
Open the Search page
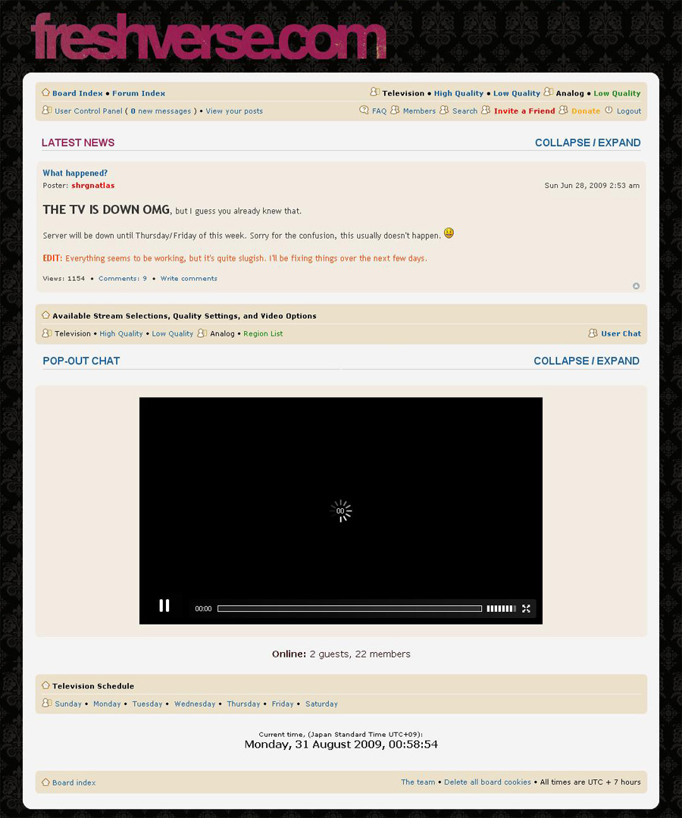[x=465, y=111]
